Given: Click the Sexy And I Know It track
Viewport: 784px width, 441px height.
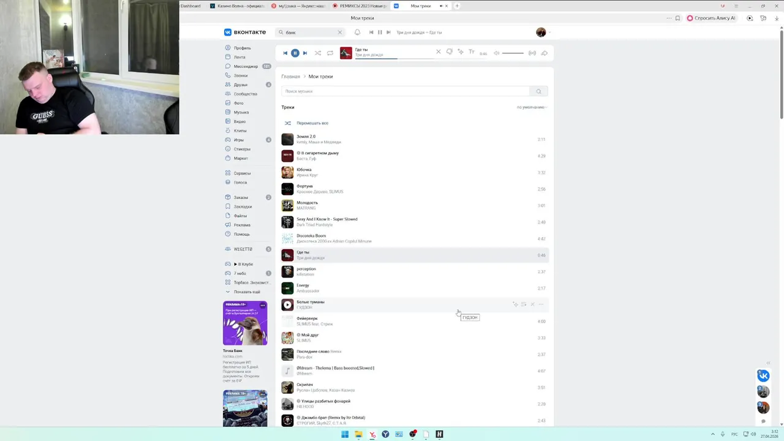Looking at the screenshot, I should (415, 222).
